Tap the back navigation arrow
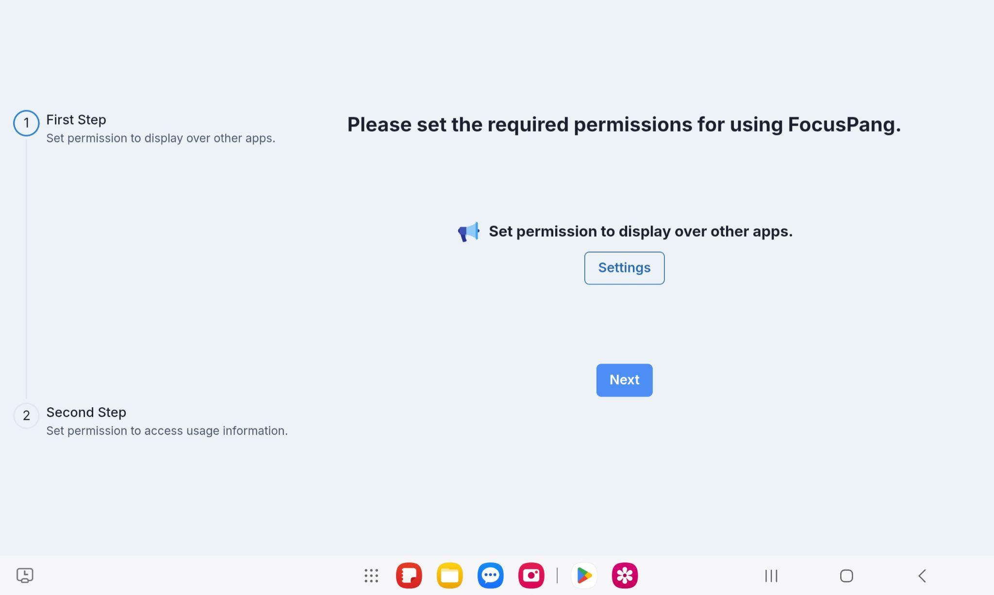 coord(922,576)
